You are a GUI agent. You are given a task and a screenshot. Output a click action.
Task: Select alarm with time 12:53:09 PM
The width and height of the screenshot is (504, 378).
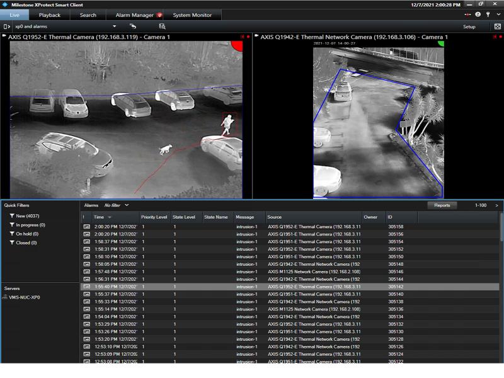[290, 354]
